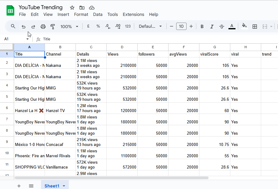Open the Tools menu
Viewport: 278px width, 189px height.
113,14
